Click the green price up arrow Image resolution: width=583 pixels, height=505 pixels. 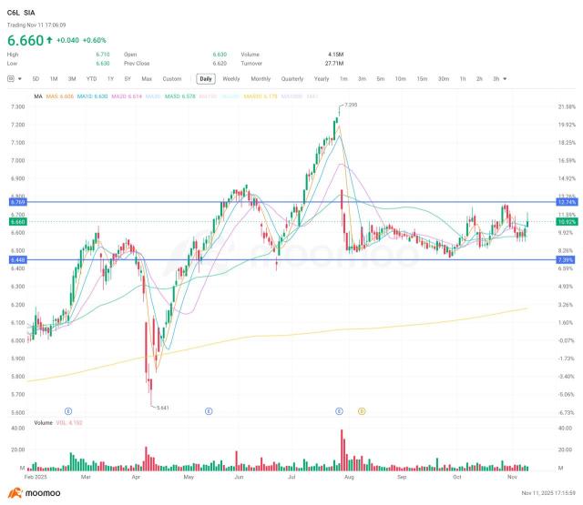(x=47, y=41)
